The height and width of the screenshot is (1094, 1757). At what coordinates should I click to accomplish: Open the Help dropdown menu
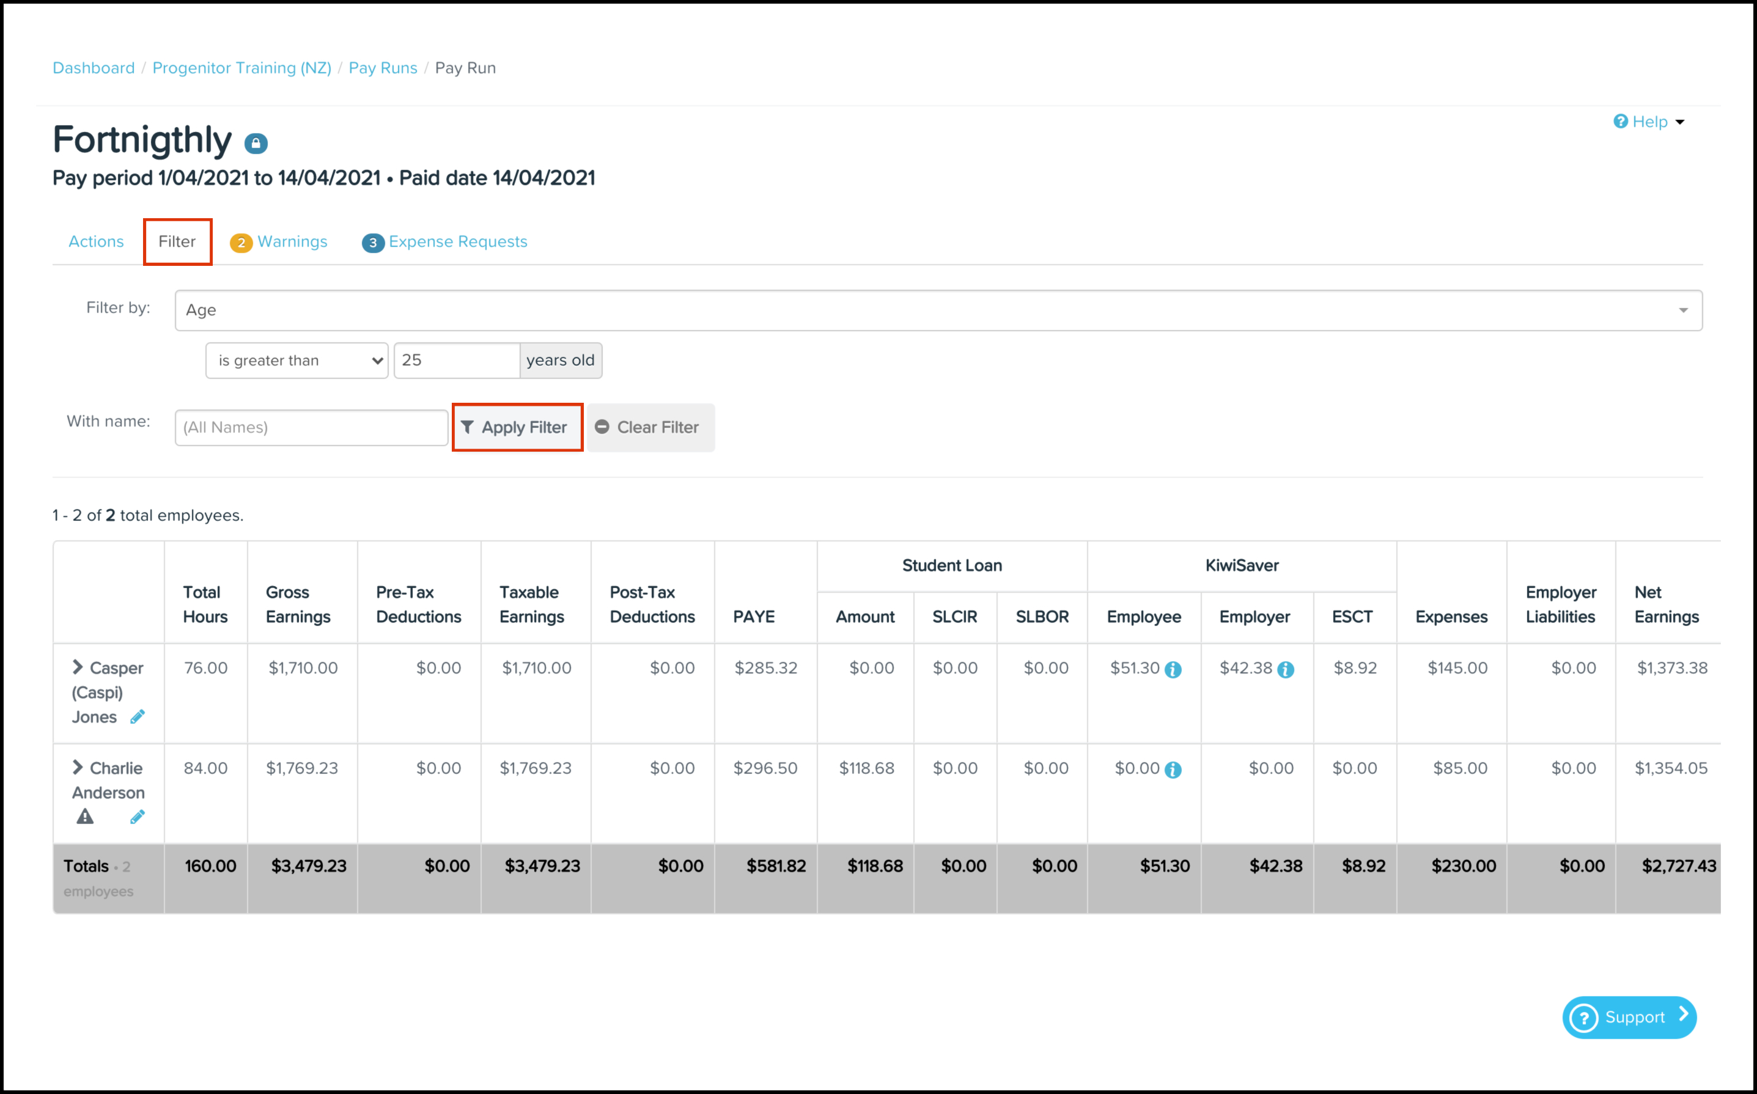pos(1649,122)
